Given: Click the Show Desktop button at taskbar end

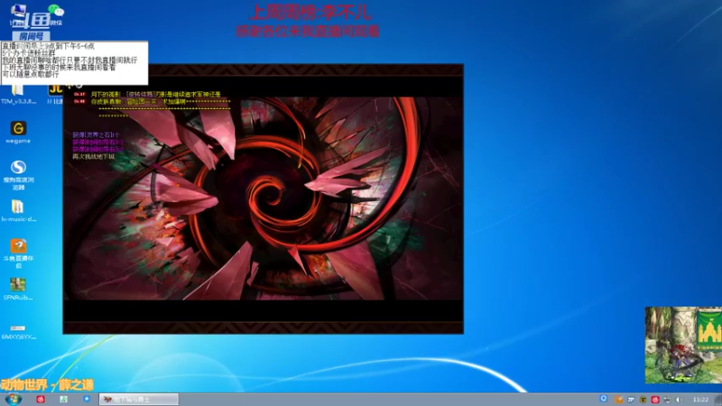Looking at the screenshot, I should click(718, 399).
